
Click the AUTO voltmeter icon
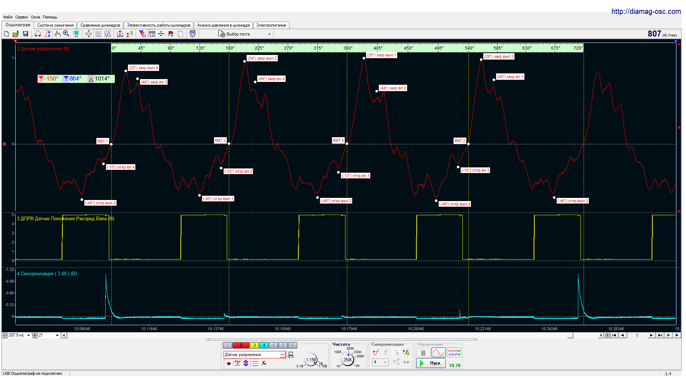pyautogui.click(x=192, y=34)
